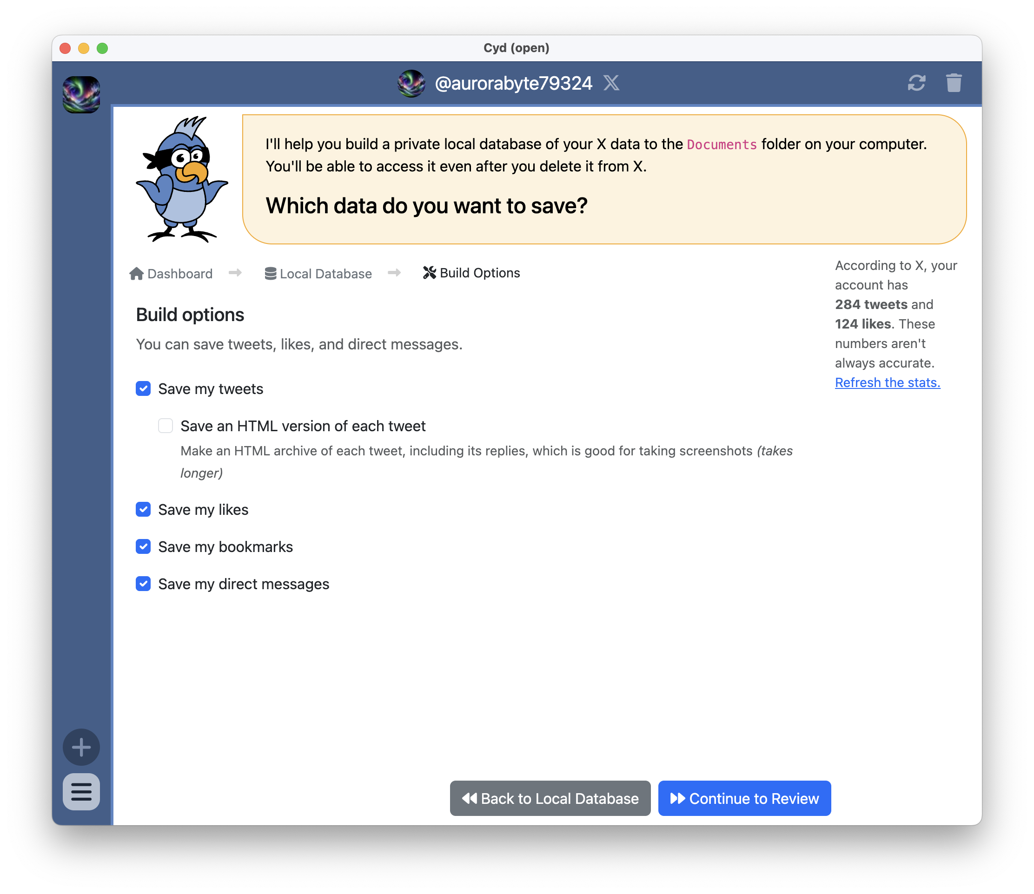The height and width of the screenshot is (894, 1034).
Task: Click the X platform logo in header
Action: 611,83
